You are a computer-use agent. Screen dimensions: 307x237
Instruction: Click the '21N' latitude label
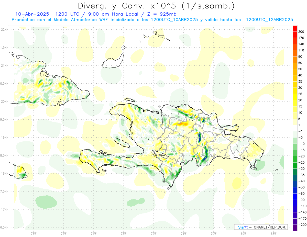coord(4,66)
